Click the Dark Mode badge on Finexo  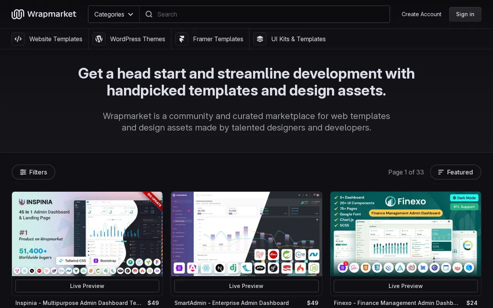click(464, 198)
